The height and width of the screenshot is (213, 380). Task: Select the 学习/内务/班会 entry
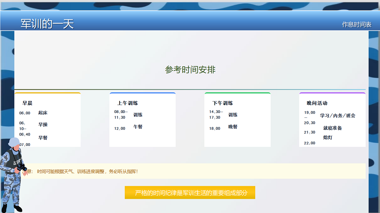pyautogui.click(x=338, y=116)
